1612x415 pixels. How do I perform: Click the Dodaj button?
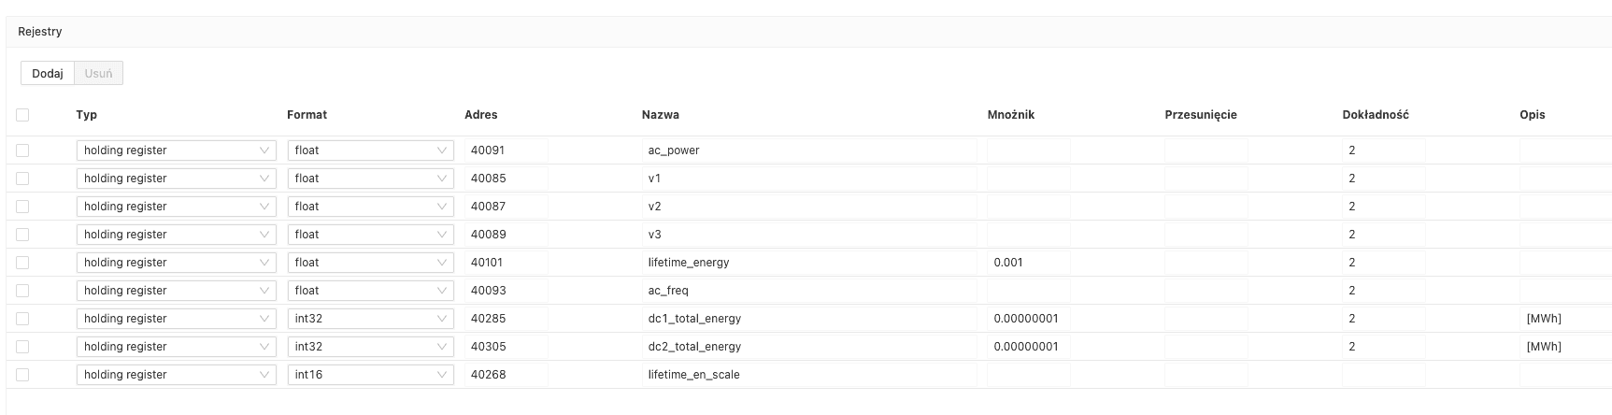[x=47, y=73]
